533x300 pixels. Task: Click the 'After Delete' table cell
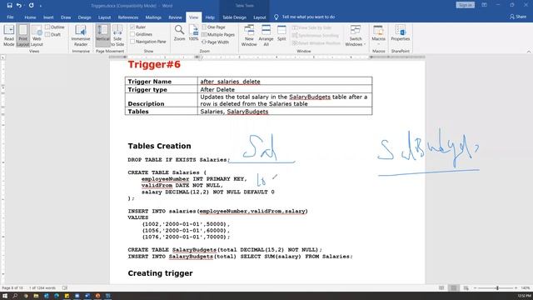pos(285,89)
